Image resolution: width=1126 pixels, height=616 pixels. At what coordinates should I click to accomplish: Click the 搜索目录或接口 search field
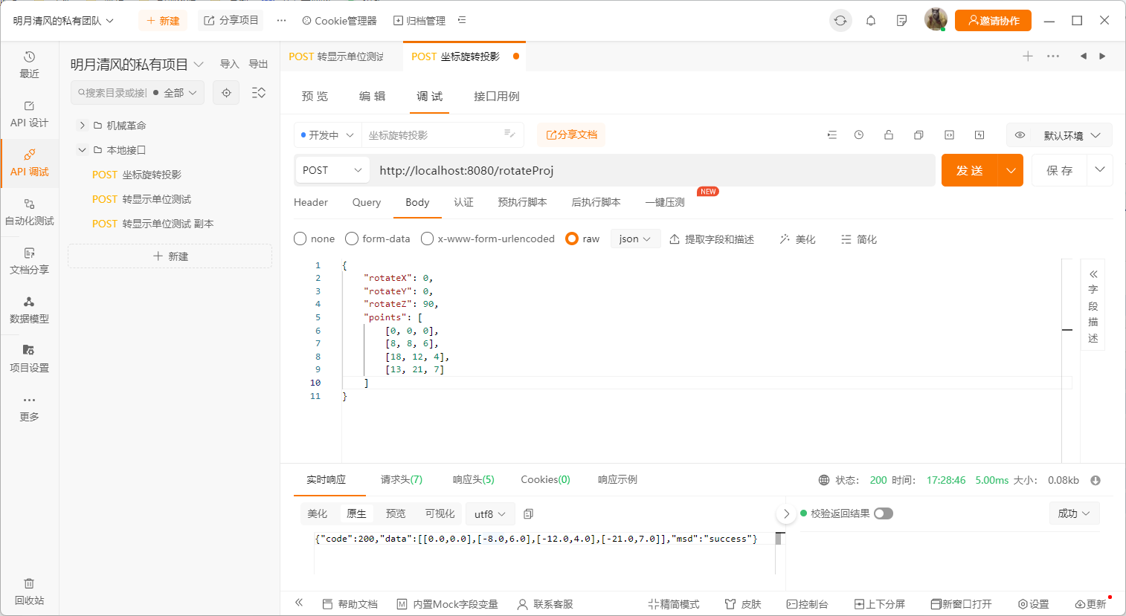pyautogui.click(x=112, y=93)
